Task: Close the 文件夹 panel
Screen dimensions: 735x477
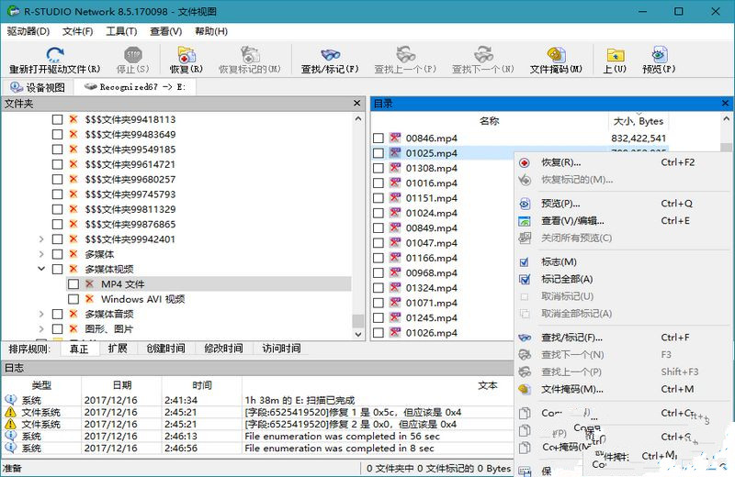Action: 356,103
